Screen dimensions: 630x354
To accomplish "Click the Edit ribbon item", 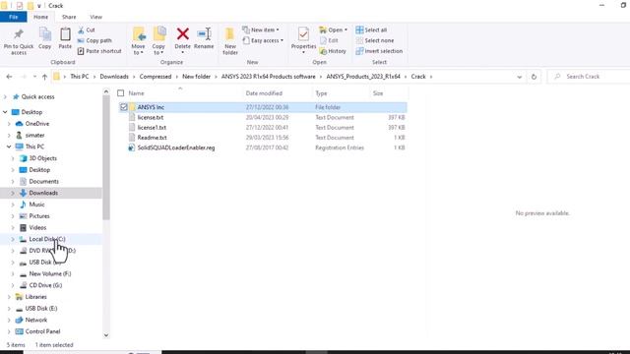I will pos(329,40).
